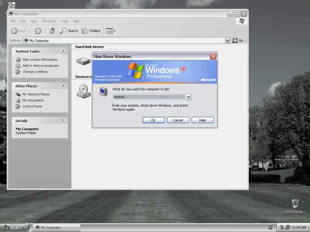310x232 pixels.
Task: Click the Back navigation button
Action: pos(18,31)
